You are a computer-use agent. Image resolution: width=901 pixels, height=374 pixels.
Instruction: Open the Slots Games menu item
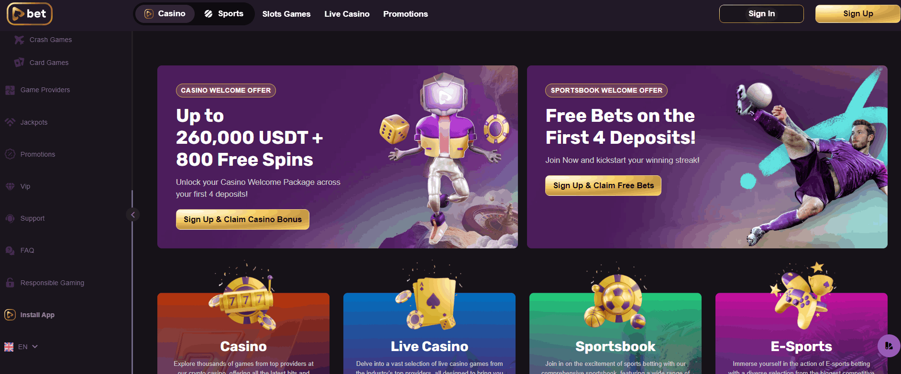coord(286,14)
